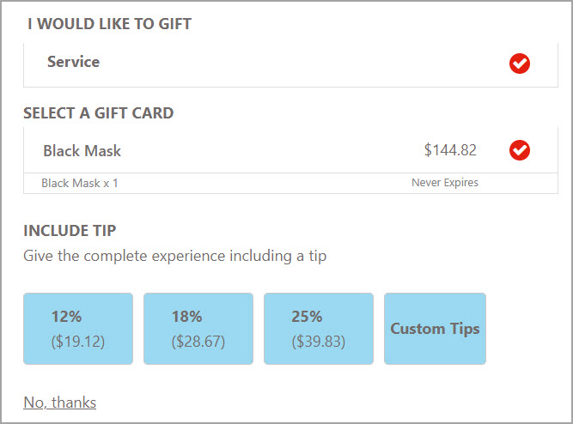Click the SELECT A GIFT CARD heading
573x424 pixels.
[x=98, y=113]
